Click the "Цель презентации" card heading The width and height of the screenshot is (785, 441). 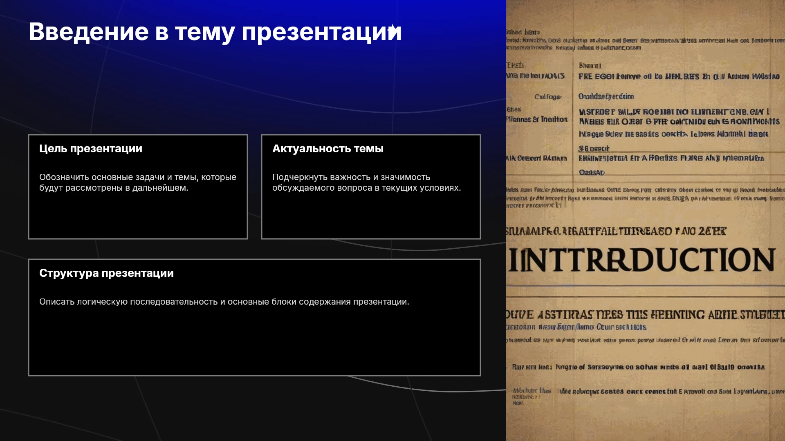point(91,149)
